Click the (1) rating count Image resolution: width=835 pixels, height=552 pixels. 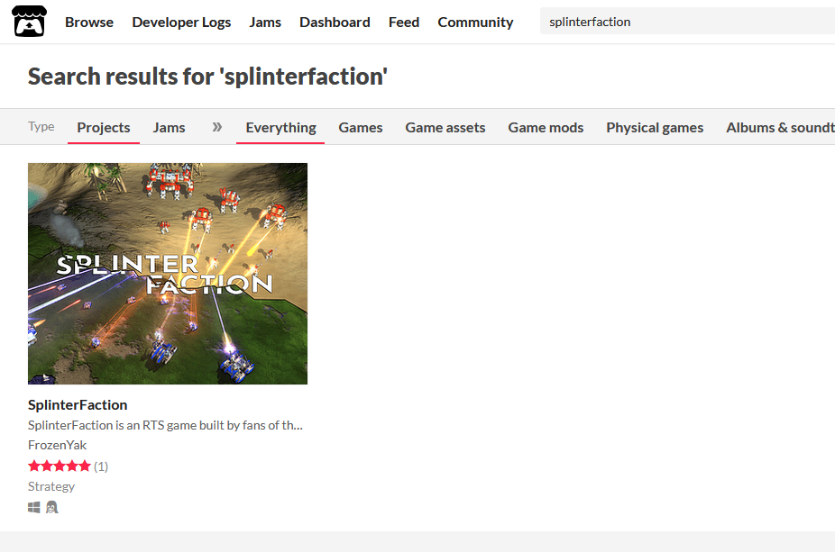[101, 466]
